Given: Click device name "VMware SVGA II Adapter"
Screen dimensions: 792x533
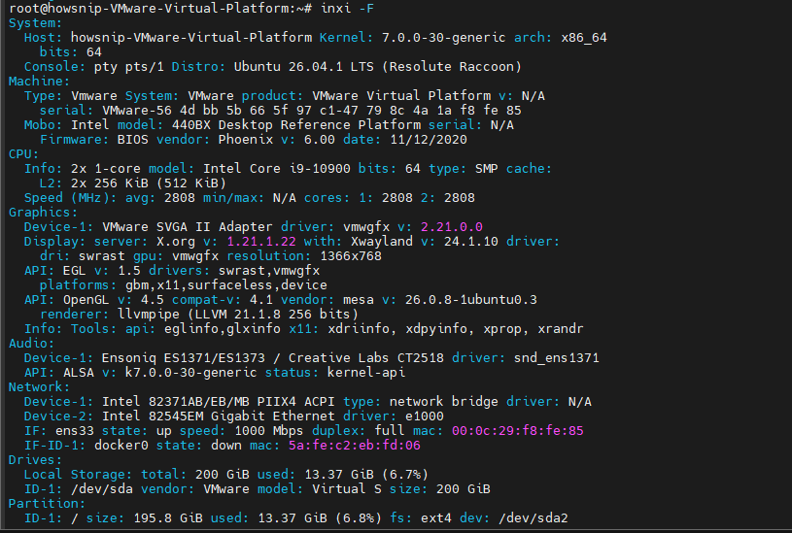Looking at the screenshot, I should 187,227.
